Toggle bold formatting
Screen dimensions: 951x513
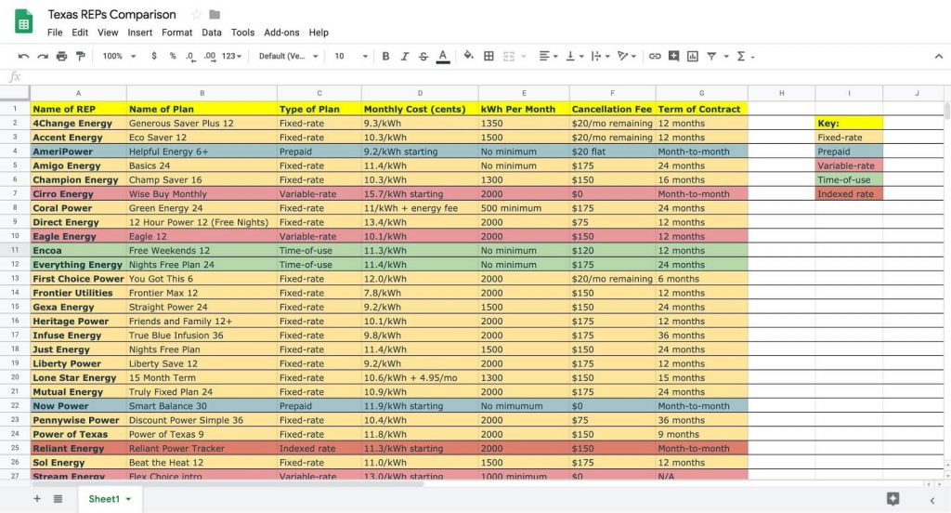coord(386,57)
